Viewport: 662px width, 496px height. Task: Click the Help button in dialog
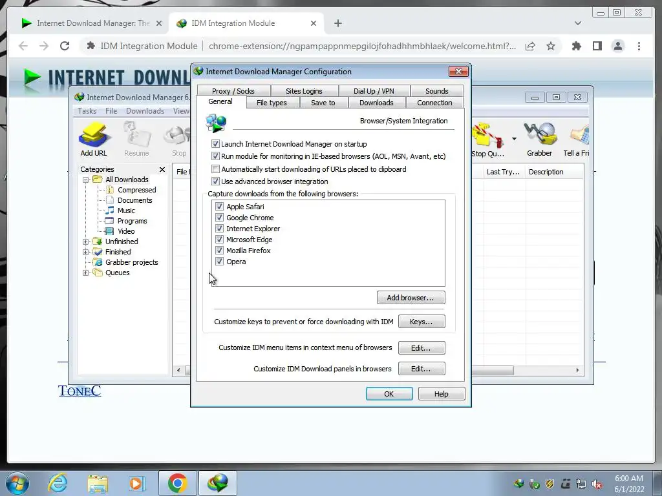442,393
